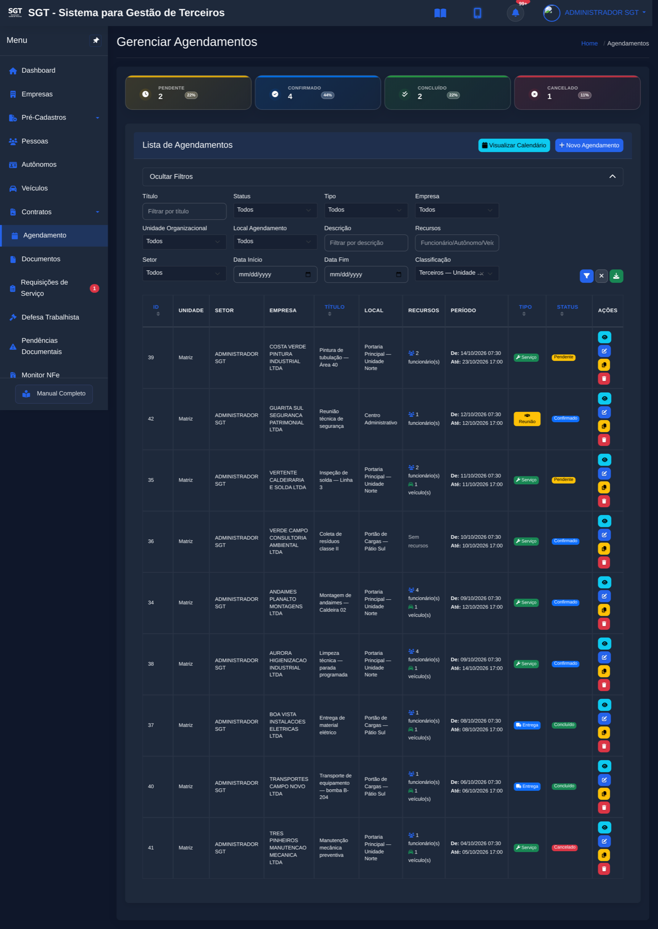The width and height of the screenshot is (658, 929).
Task: Select the Cancelado summary card
Action: coord(577,92)
